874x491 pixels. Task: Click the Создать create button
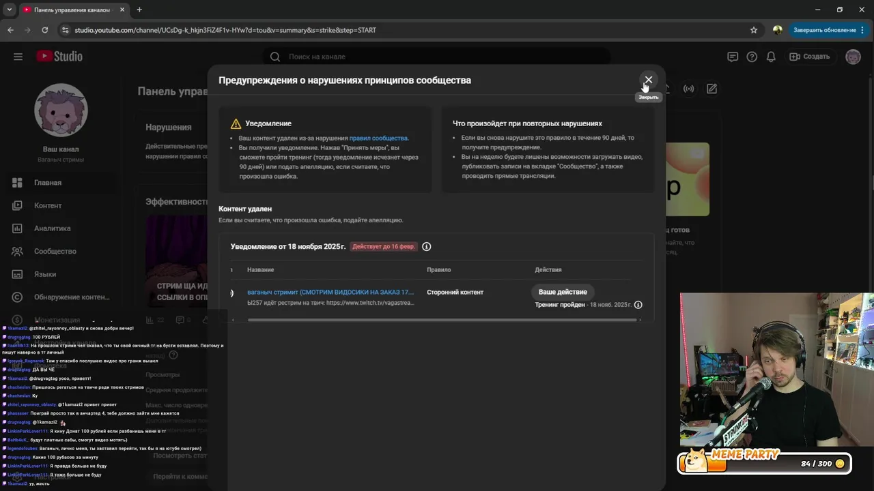pos(810,57)
